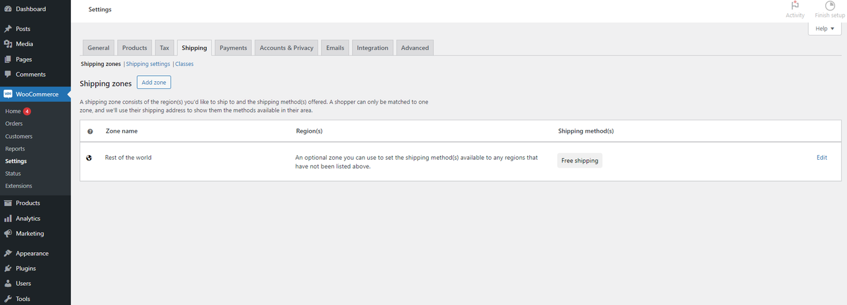Image resolution: width=847 pixels, height=305 pixels.
Task: Click the Settings page title
Action: click(x=100, y=10)
